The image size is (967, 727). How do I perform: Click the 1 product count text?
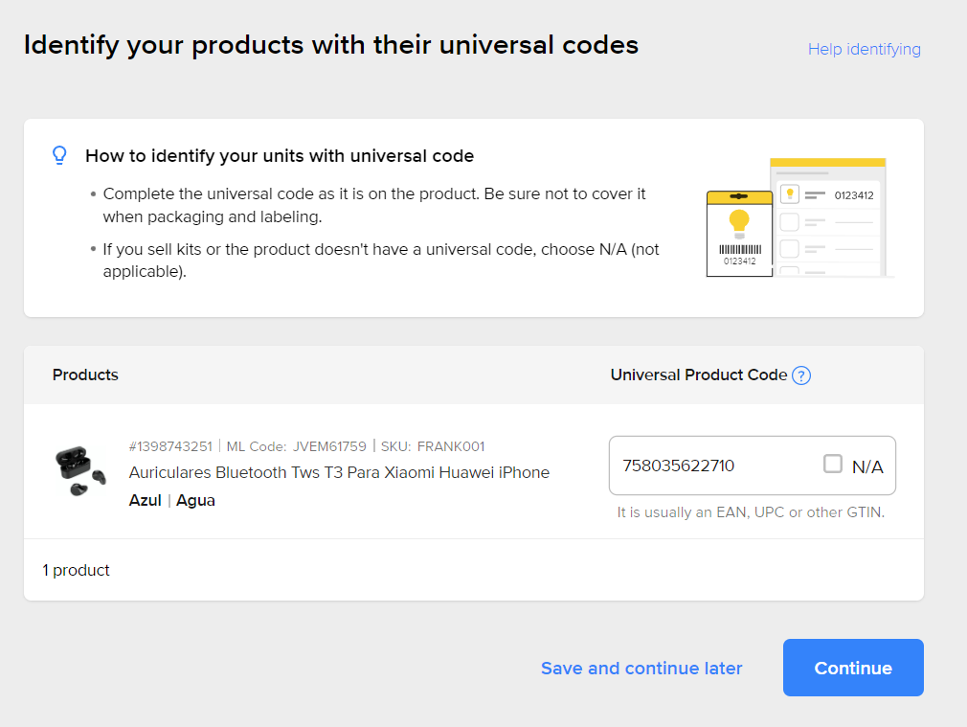coord(76,570)
